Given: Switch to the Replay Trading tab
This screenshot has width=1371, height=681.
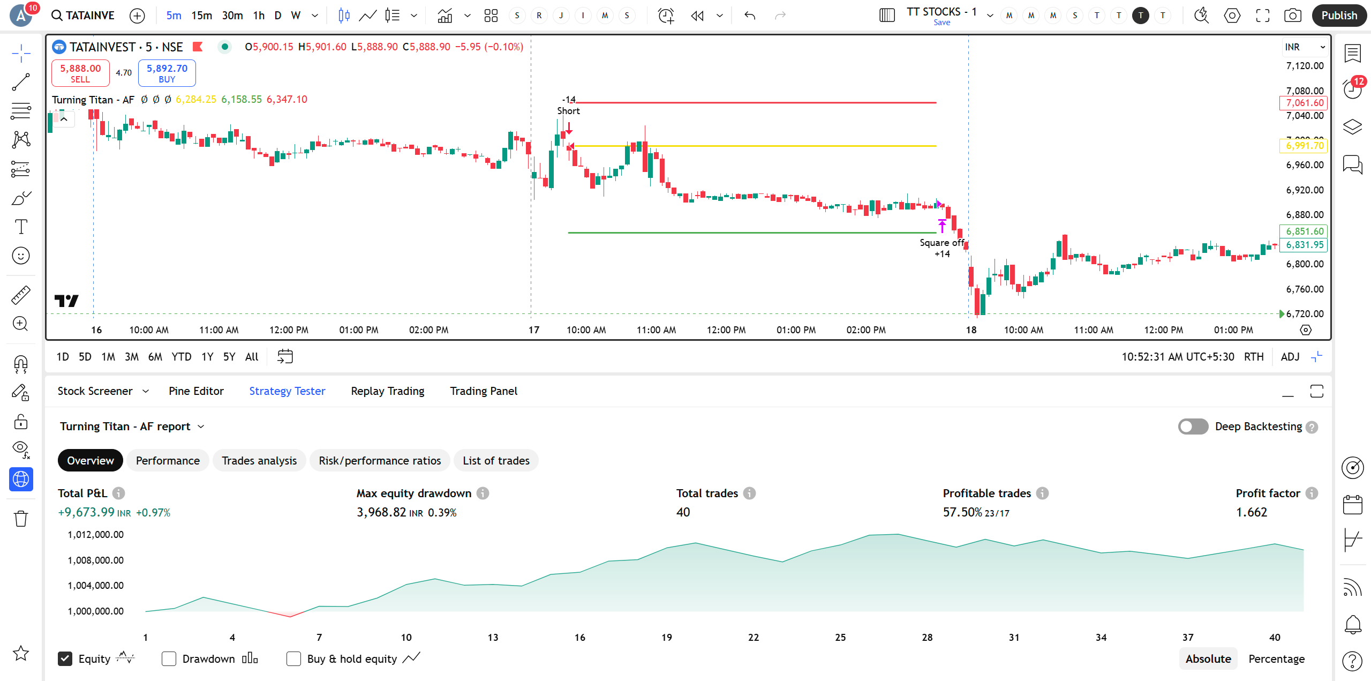Looking at the screenshot, I should tap(387, 391).
